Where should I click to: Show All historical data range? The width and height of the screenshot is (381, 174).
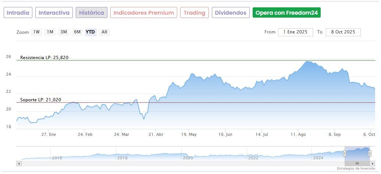tap(104, 32)
